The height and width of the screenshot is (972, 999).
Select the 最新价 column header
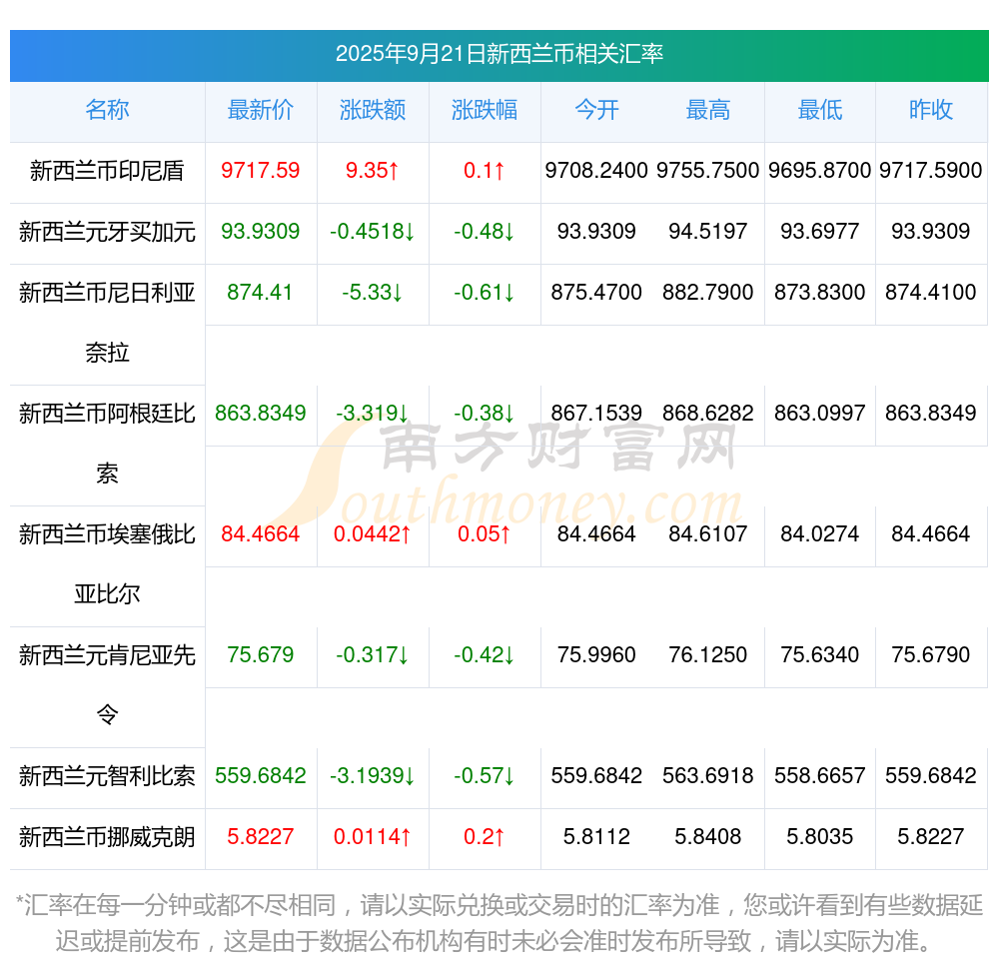[x=260, y=110]
